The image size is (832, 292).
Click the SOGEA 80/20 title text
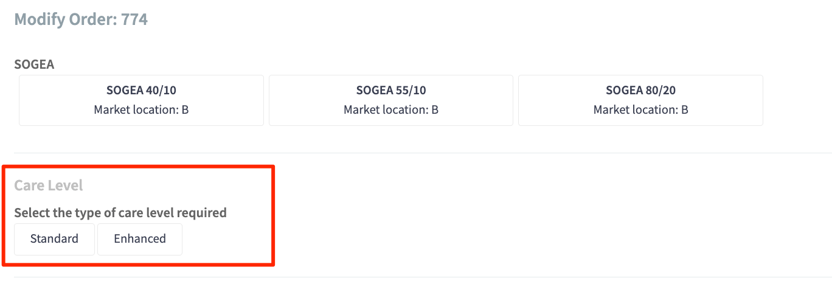tap(640, 91)
